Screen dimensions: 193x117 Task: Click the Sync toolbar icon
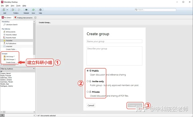(x=33, y=10)
